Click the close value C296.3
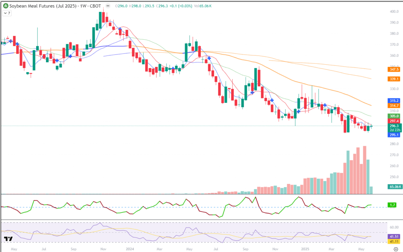Viewport: 403px width, 252px height. tap(162, 6)
